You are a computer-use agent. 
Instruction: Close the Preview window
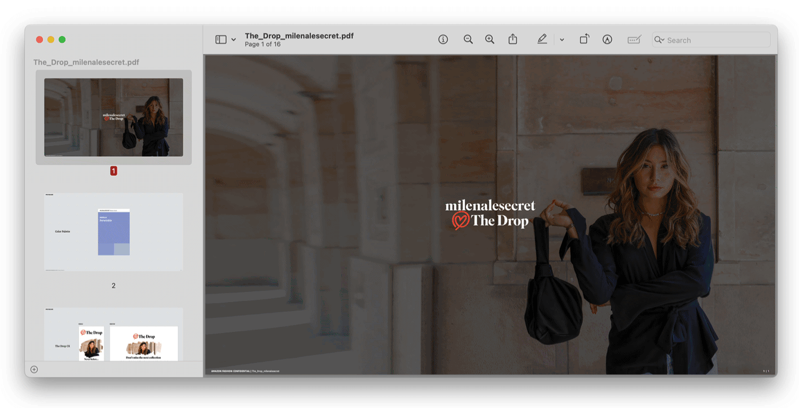pos(39,39)
